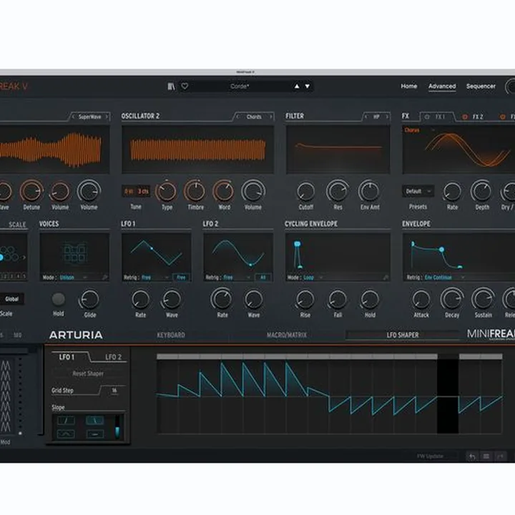
Task: Click the Oscillator 1 Detune knob
Action: pyautogui.click(x=31, y=191)
